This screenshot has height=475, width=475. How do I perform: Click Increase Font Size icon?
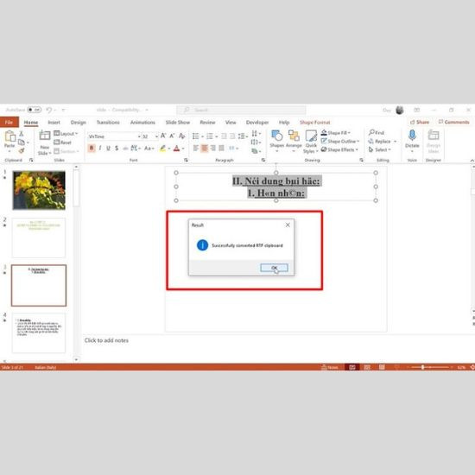point(163,136)
